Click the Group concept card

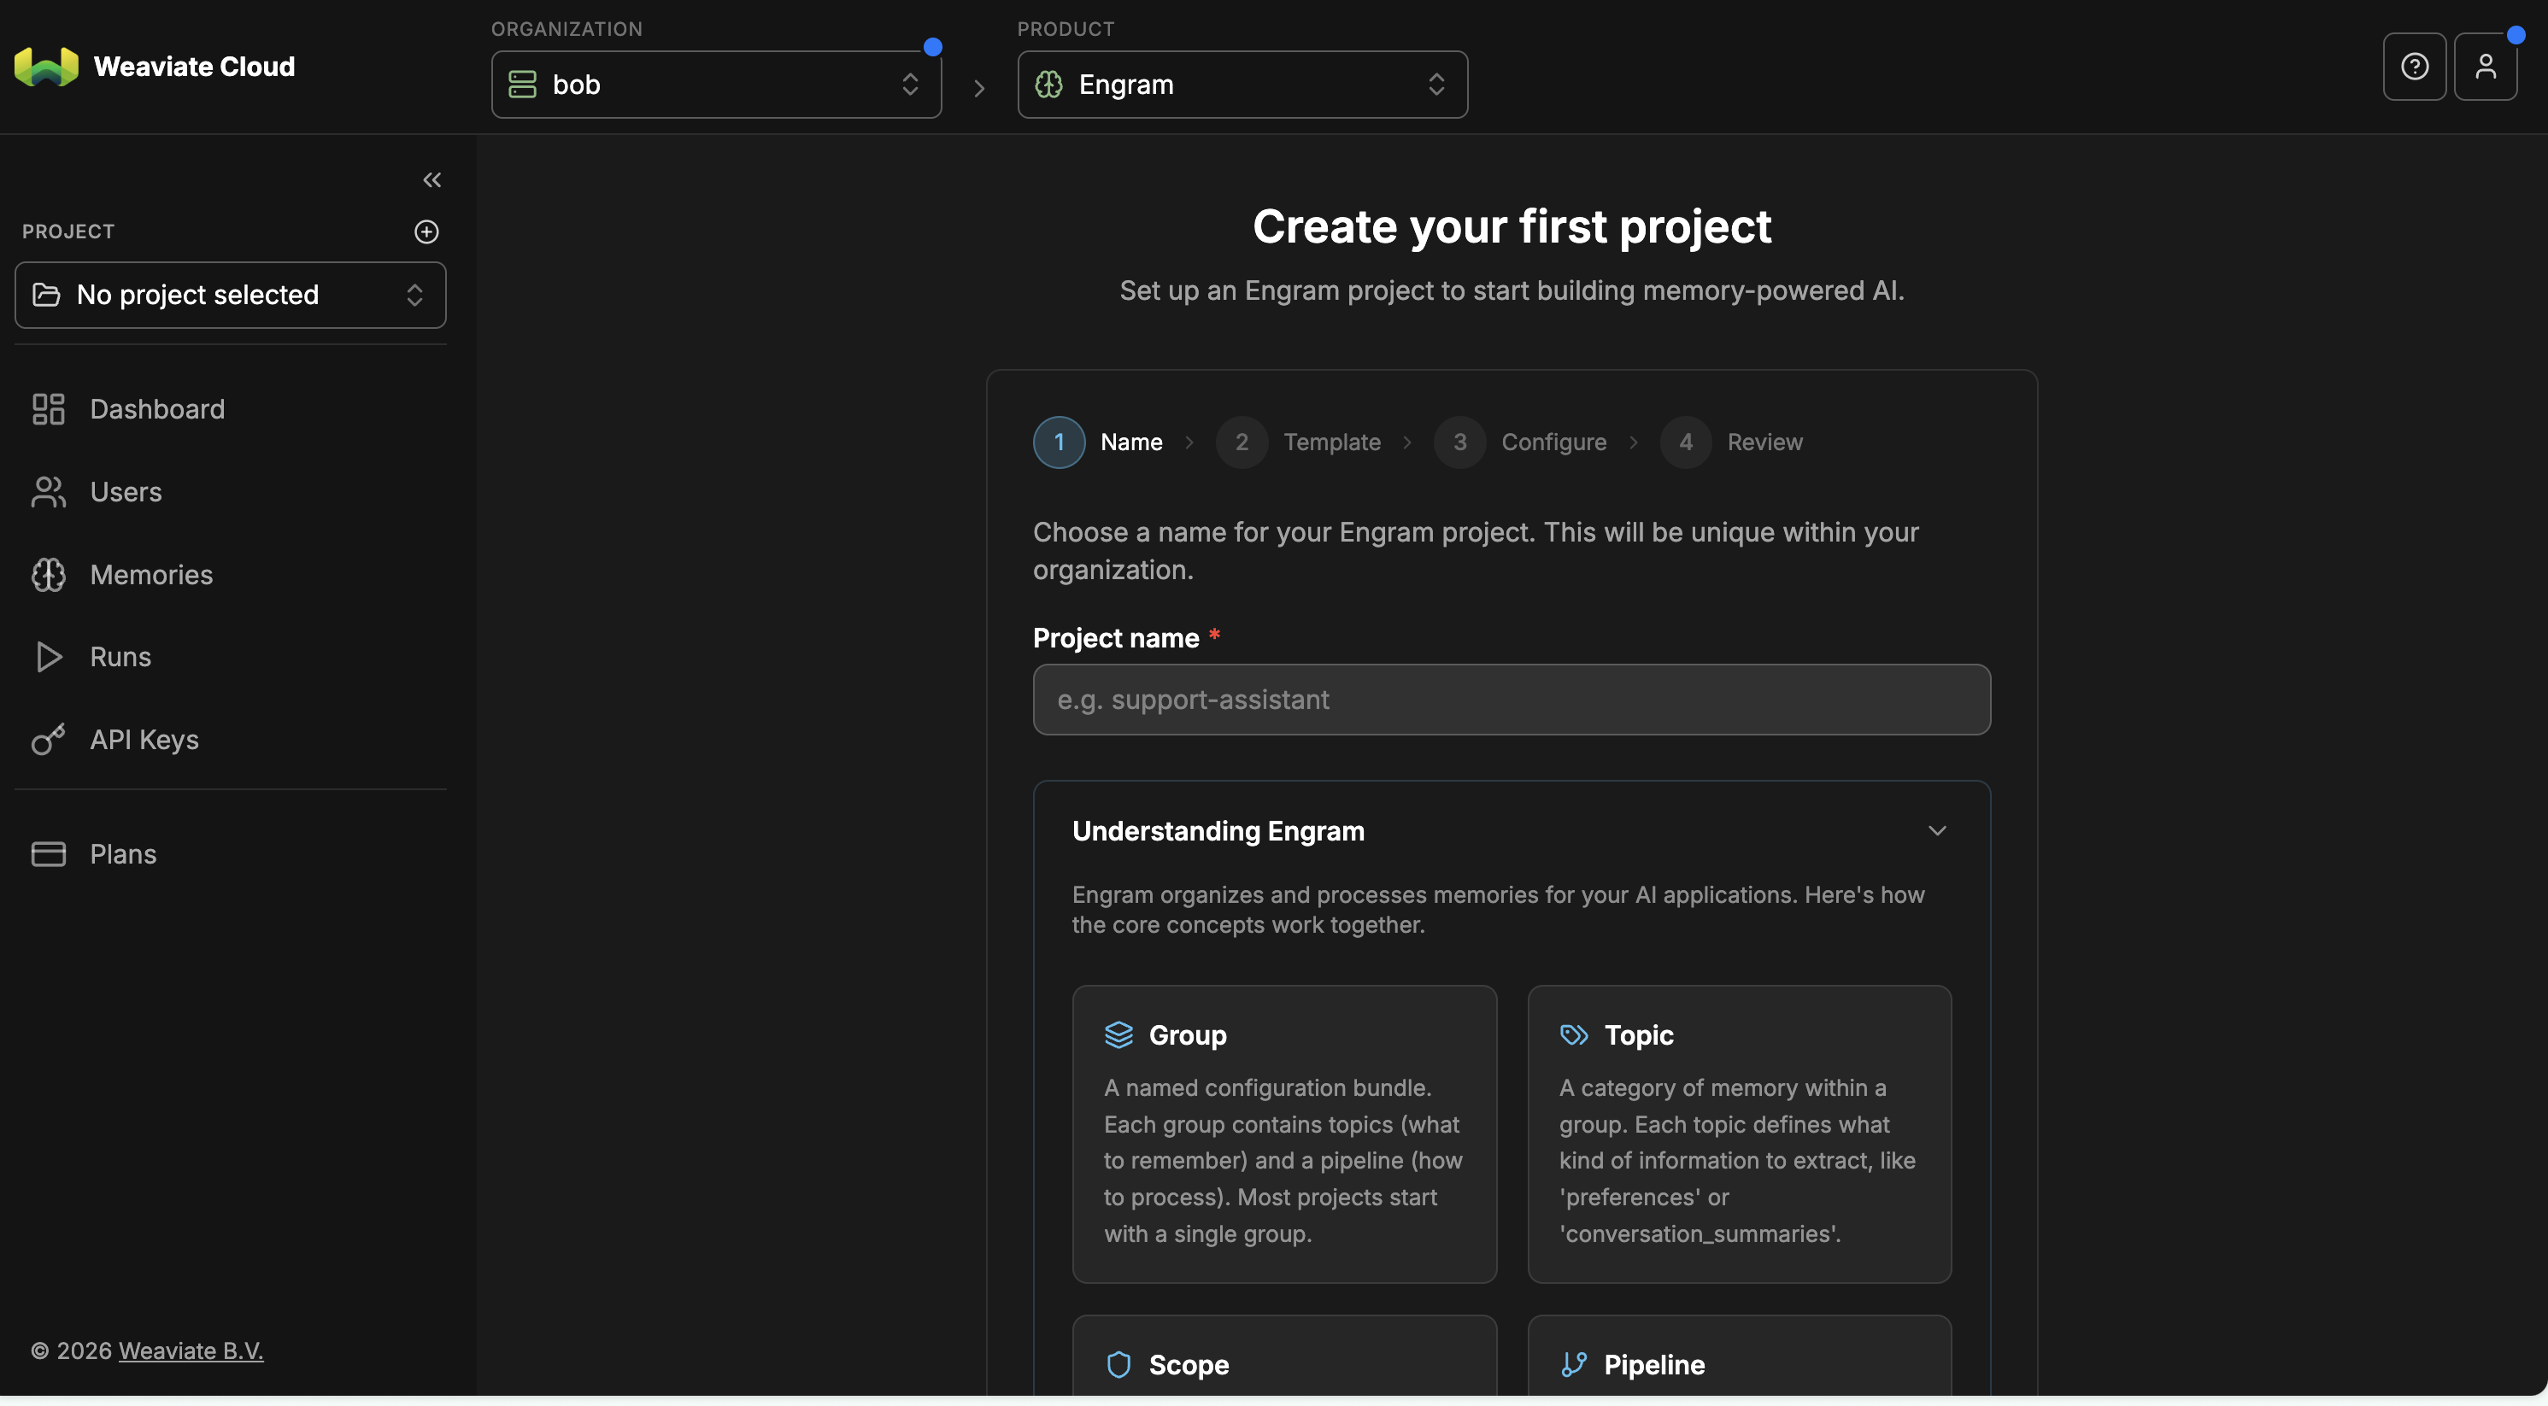(x=1284, y=1134)
